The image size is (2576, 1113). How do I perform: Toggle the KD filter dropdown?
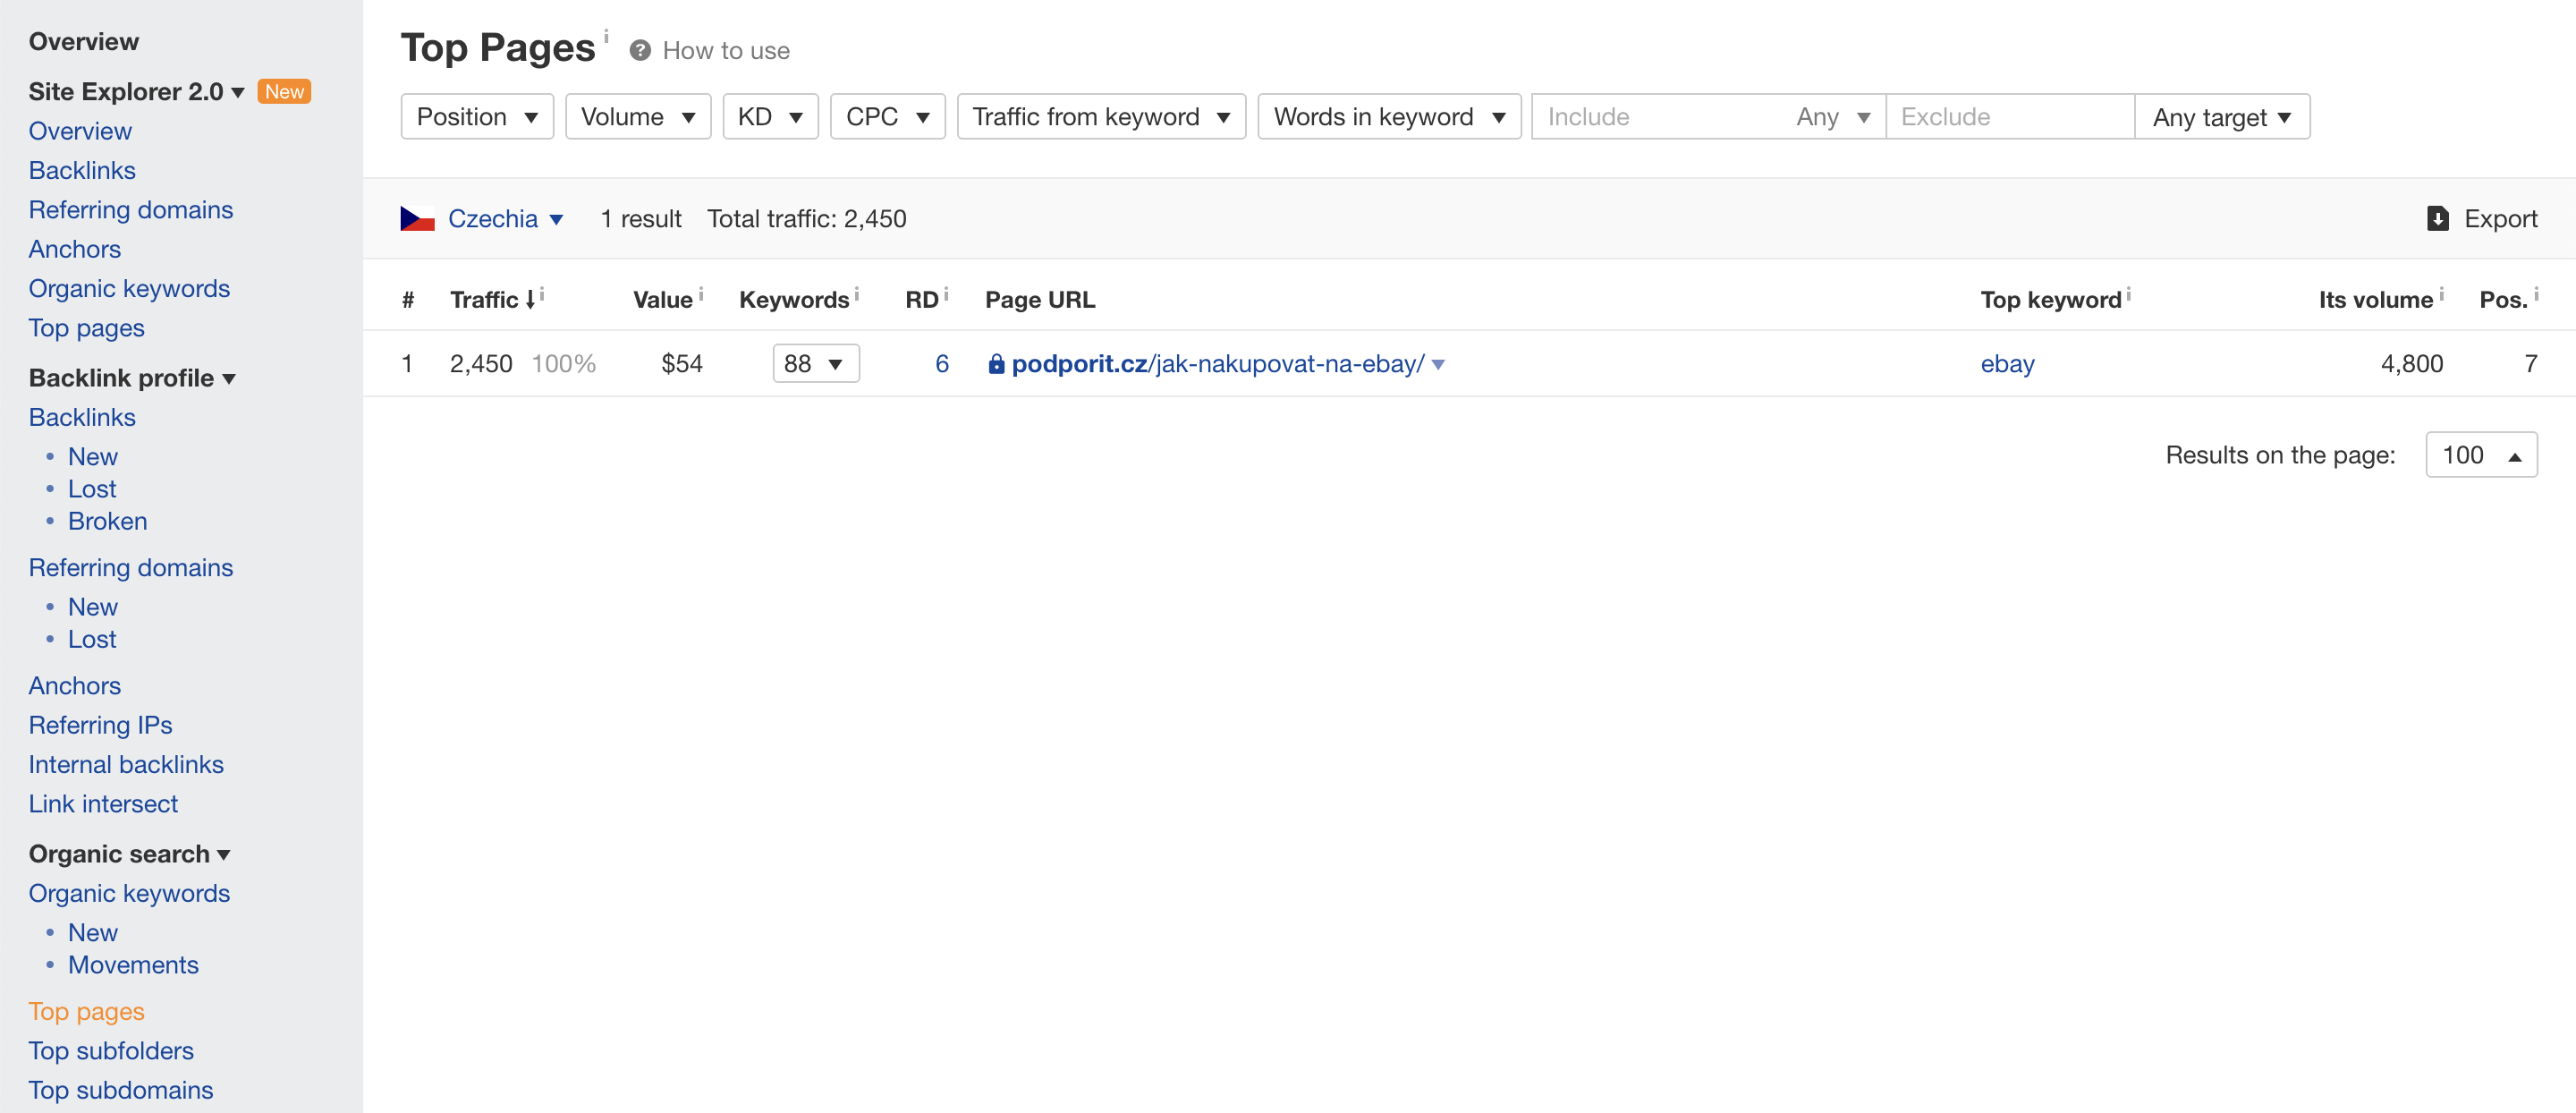coord(767,116)
